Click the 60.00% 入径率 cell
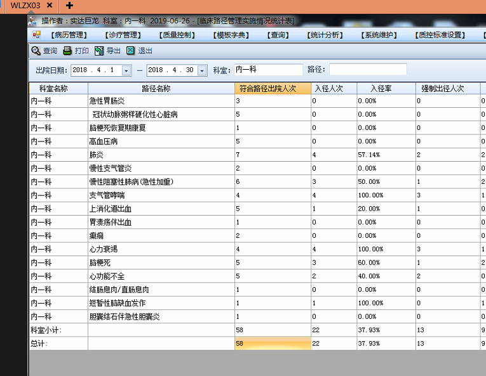Image resolution: width=486 pixels, height=376 pixels. click(x=386, y=263)
